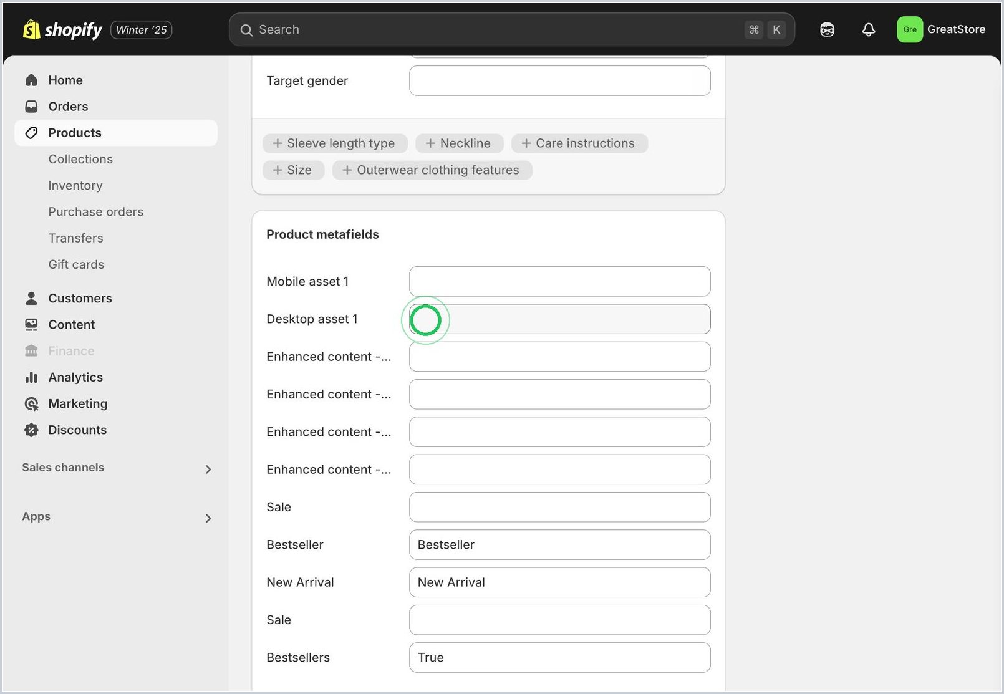
Task: Edit the Bestsellers True value
Action: coord(559,658)
